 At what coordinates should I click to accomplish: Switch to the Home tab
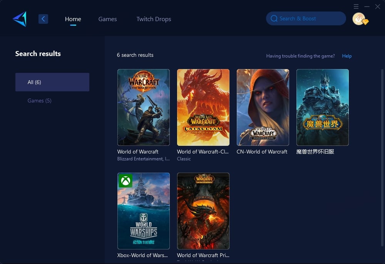73,19
